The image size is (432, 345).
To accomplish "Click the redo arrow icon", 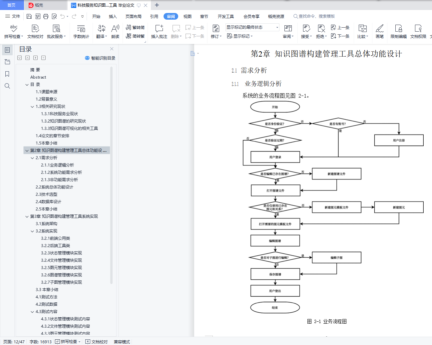I will click(x=74, y=16).
